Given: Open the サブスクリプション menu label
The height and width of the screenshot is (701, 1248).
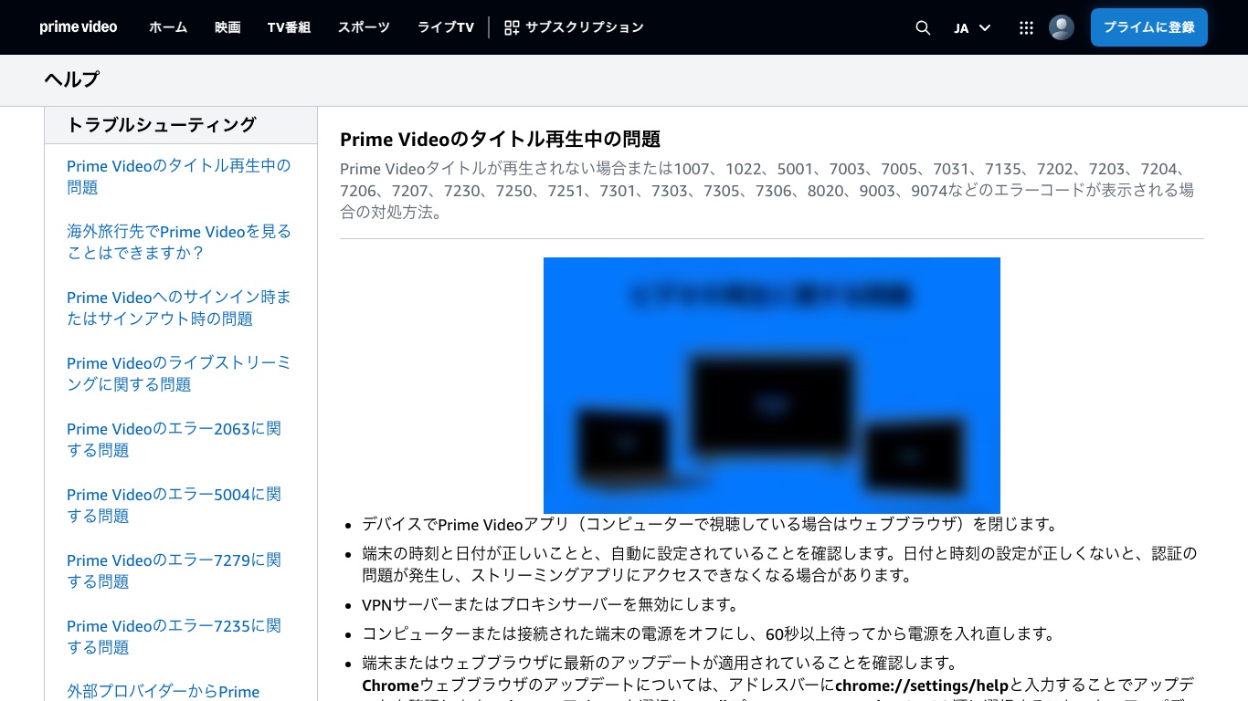Looking at the screenshot, I should (585, 27).
